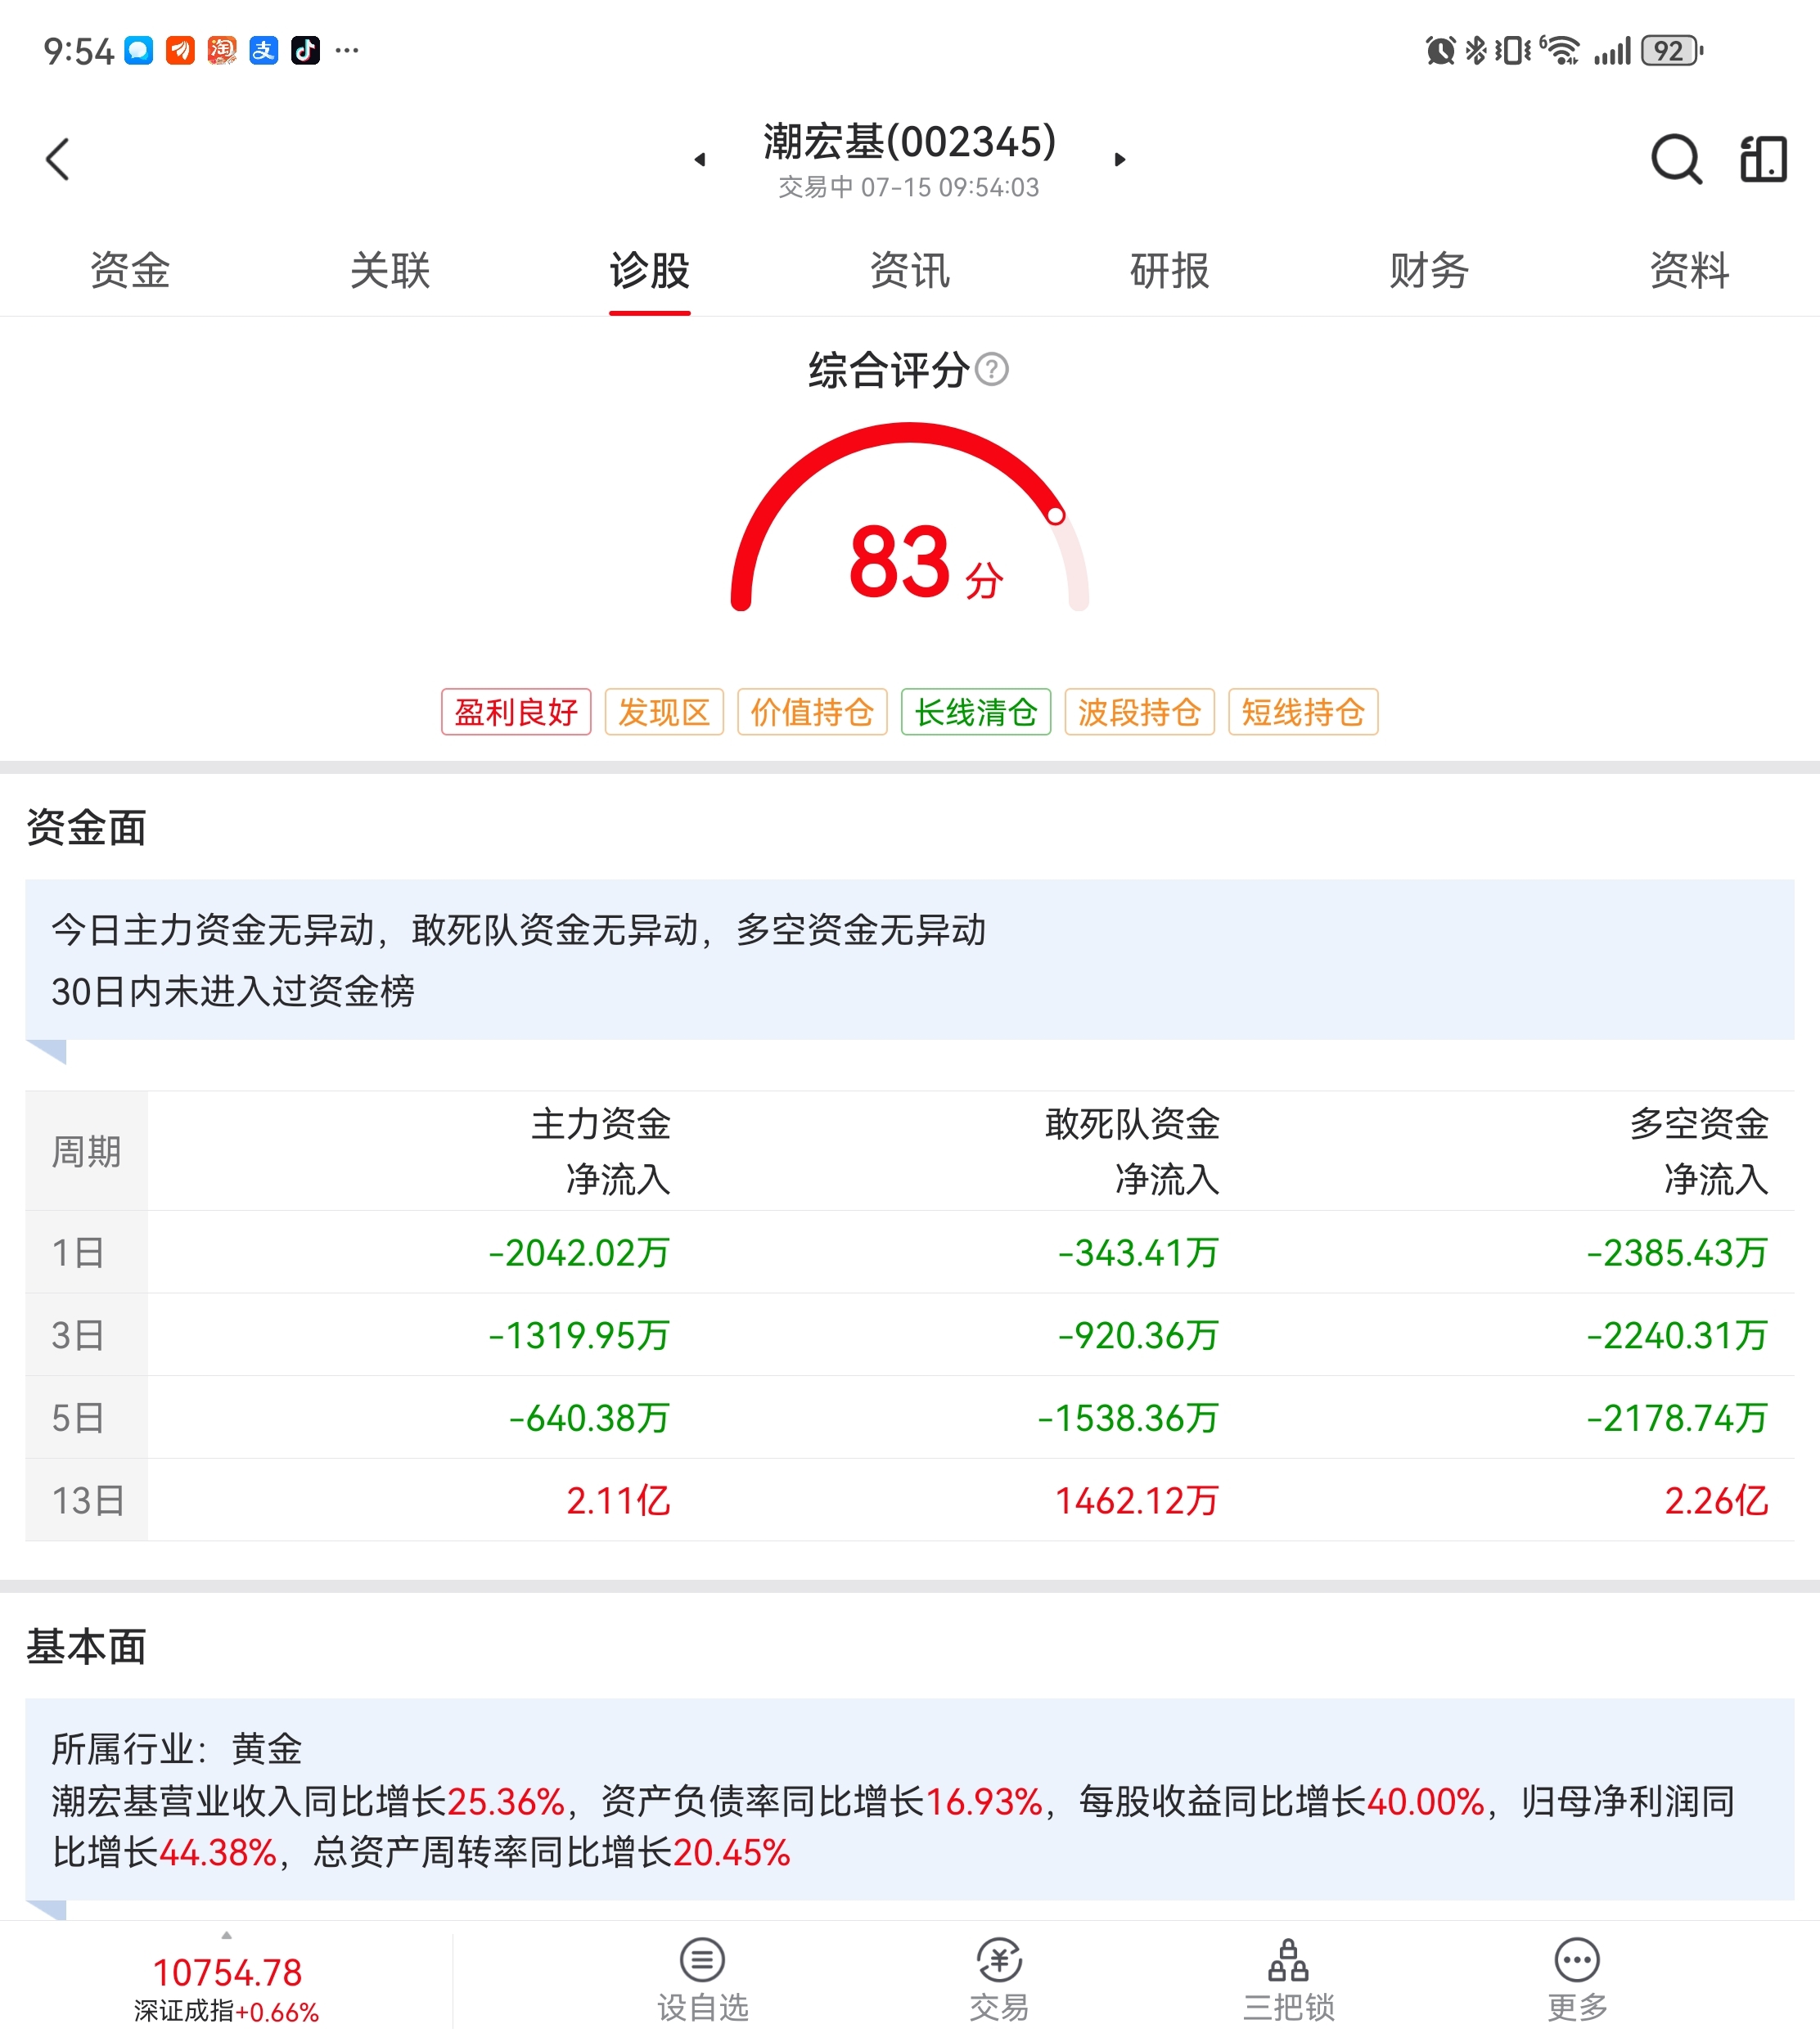This screenshot has height=2042, width=1820.
Task: Switch to the 资金 tab
Action: coord(130,271)
